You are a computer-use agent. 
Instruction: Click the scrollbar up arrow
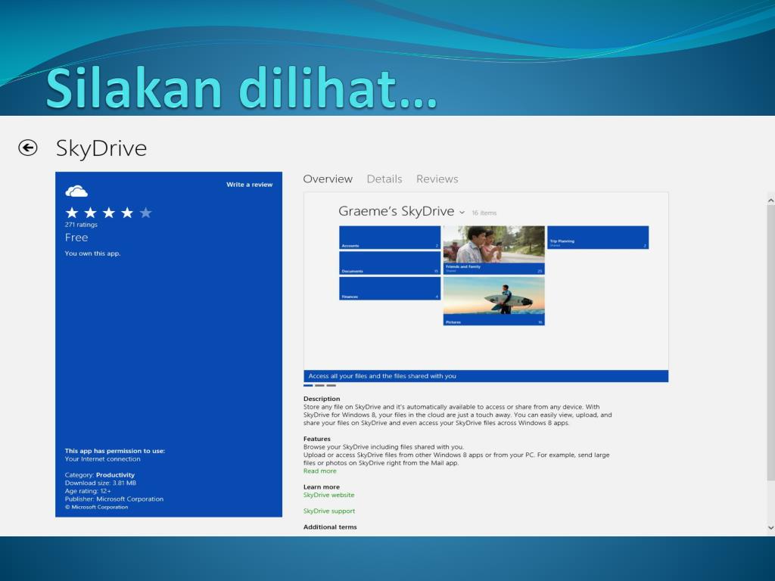(x=770, y=200)
